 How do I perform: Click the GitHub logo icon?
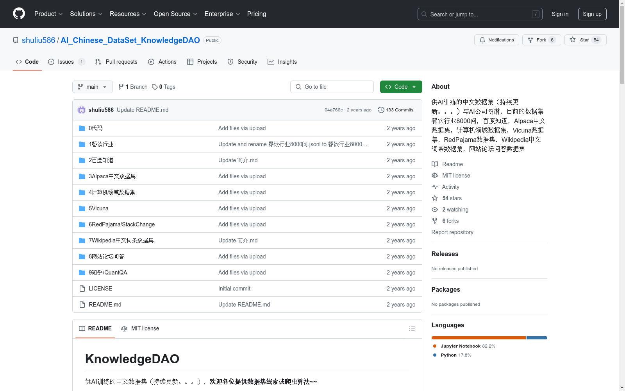tap(19, 14)
